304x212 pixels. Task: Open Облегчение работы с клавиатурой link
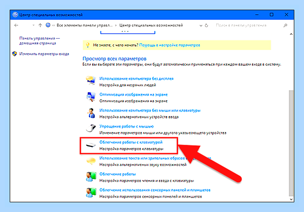131,142
